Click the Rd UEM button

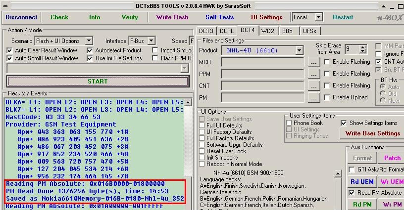coord(362,182)
